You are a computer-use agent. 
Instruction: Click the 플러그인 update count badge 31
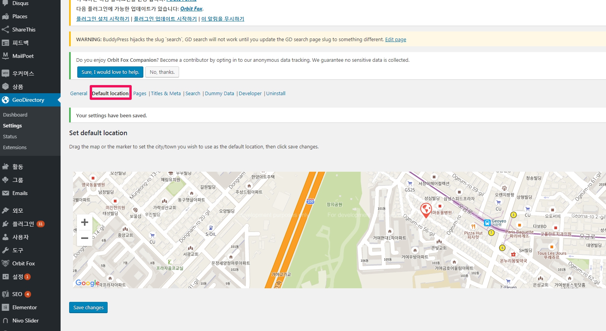pos(40,224)
